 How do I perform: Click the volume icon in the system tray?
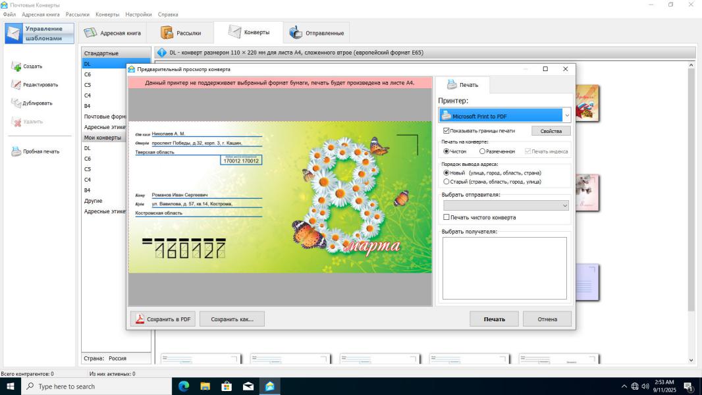coord(645,386)
